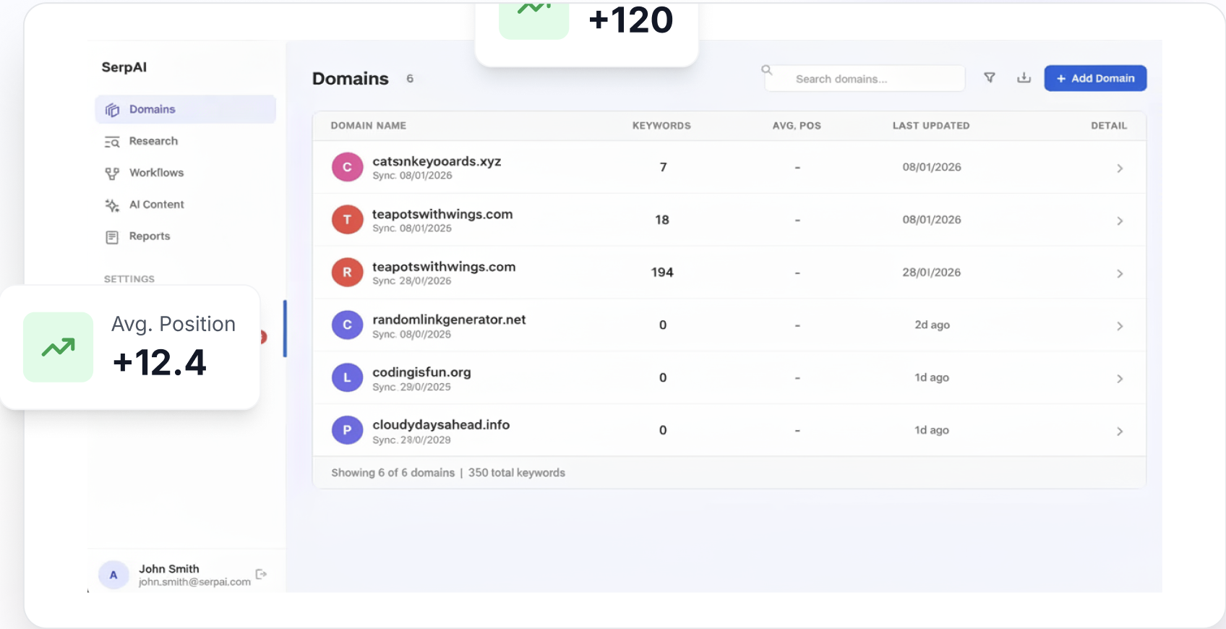
Task: Click the LAST UPDATED column header
Action: point(931,126)
